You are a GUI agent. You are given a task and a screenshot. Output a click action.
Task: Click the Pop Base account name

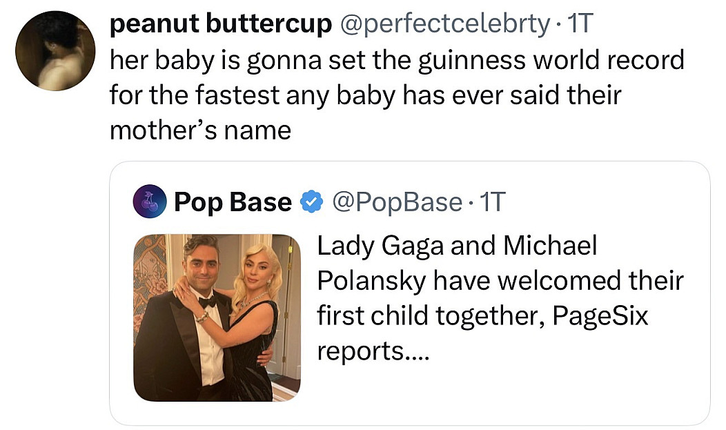[x=233, y=202]
